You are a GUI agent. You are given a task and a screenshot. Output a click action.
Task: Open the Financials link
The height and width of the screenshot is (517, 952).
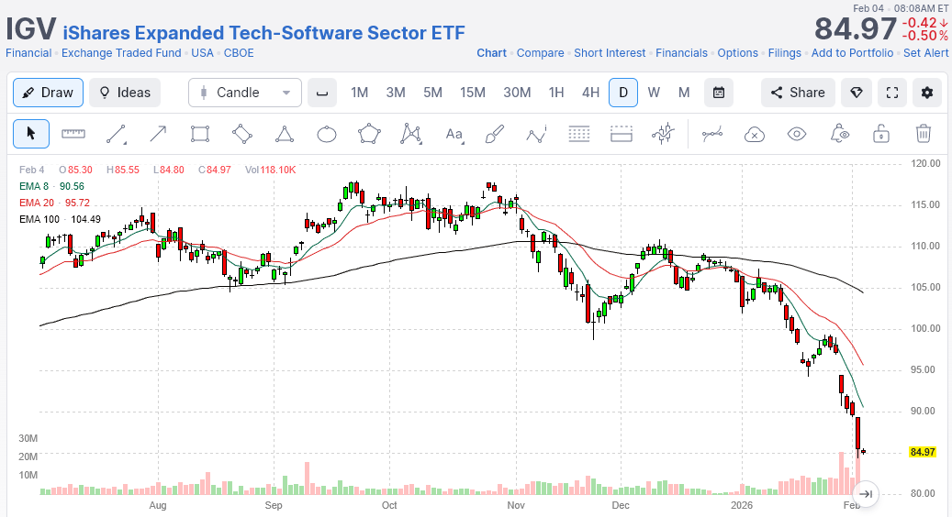[681, 53]
